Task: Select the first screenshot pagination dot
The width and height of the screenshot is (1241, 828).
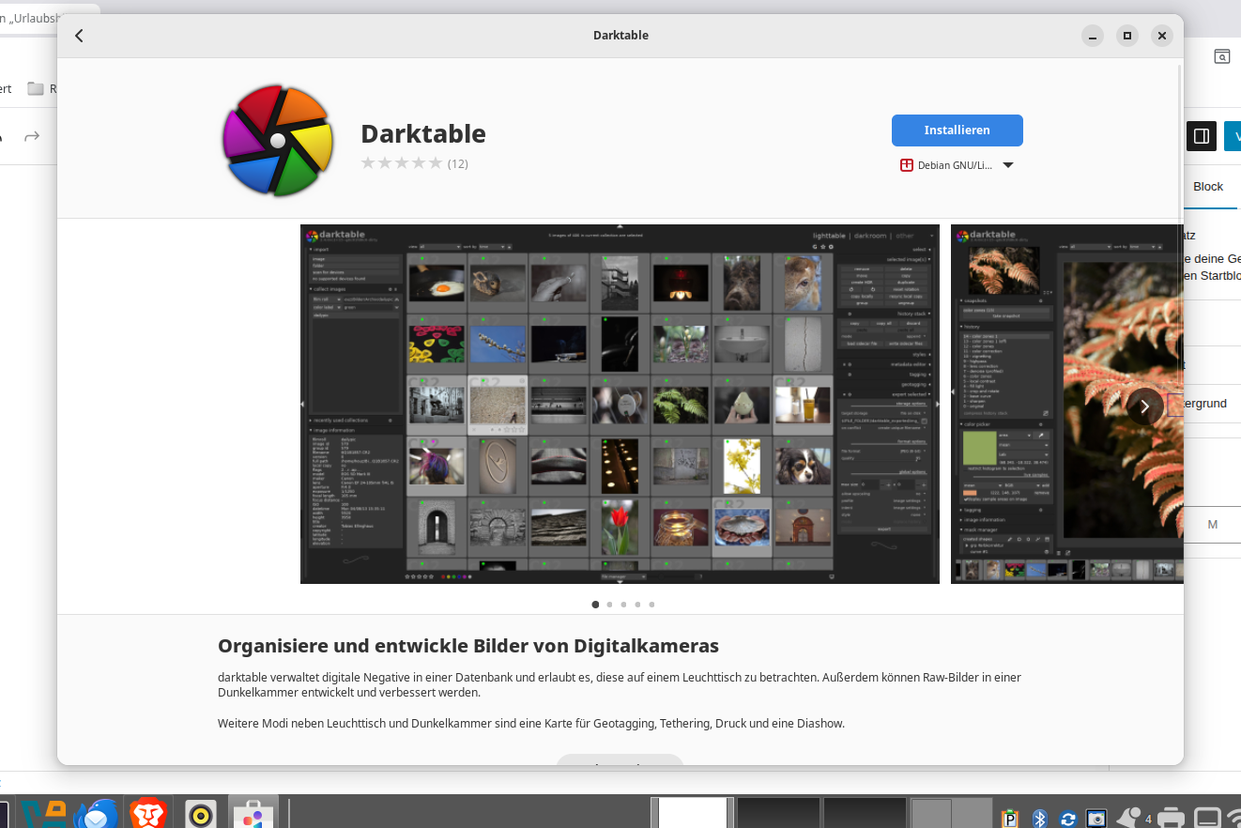Action: (x=595, y=605)
